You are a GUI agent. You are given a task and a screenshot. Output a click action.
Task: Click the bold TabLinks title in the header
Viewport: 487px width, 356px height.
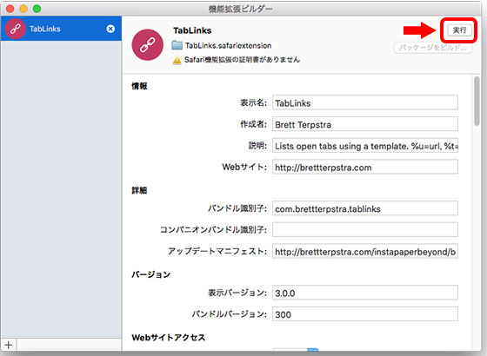[192, 30]
